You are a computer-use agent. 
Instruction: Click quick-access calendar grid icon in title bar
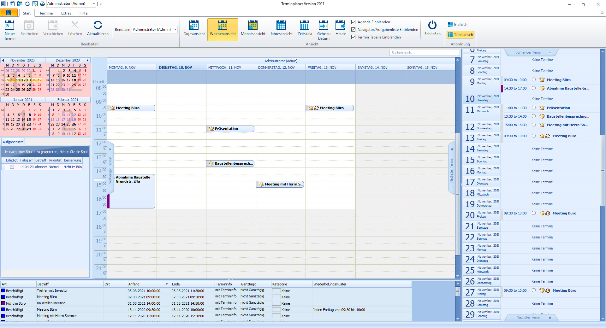pos(20,4)
